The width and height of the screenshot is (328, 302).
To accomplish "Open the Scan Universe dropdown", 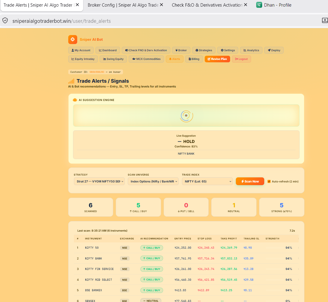I will [x=153, y=181].
